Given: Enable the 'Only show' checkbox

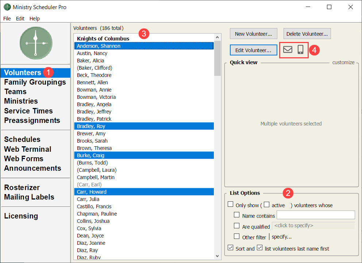Looking at the screenshot, I should [x=230, y=204].
